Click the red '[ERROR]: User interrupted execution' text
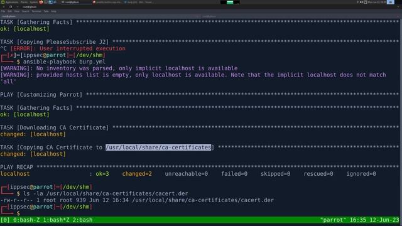 (x=68, y=48)
